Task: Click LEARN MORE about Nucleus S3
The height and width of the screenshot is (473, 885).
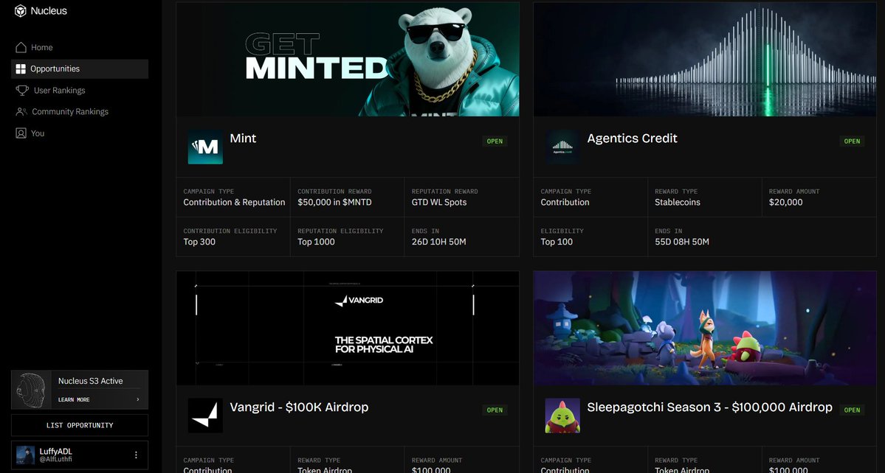Action: point(74,400)
